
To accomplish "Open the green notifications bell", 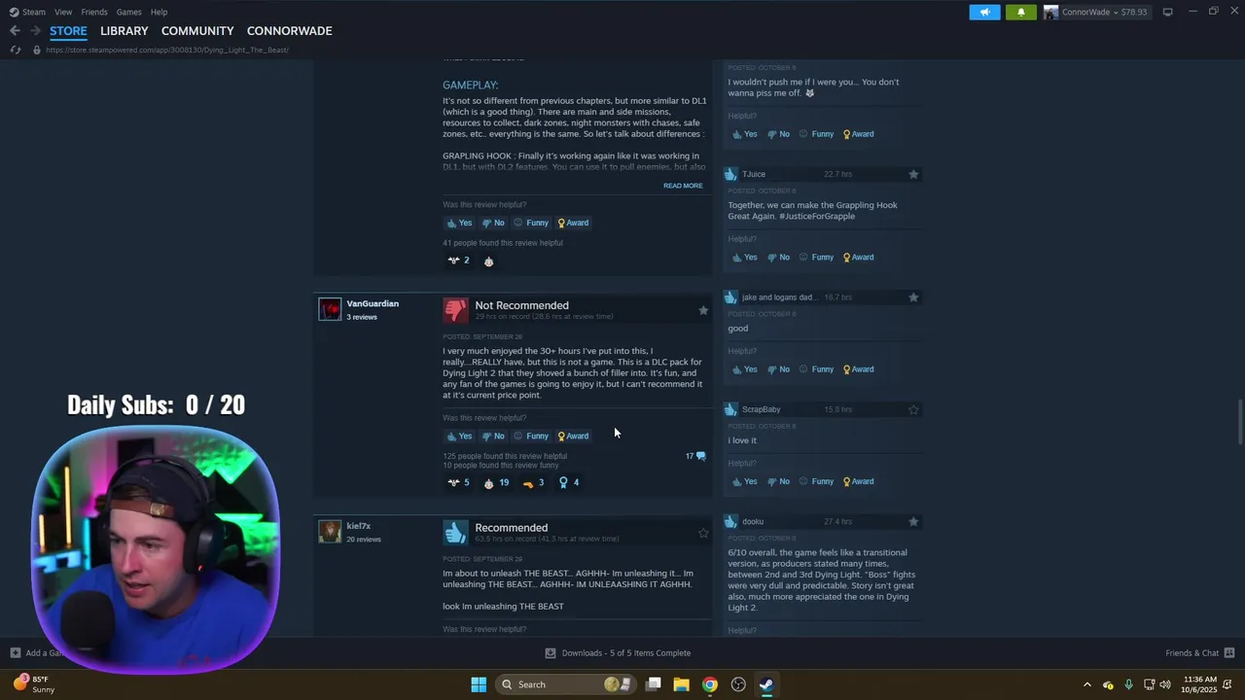I will point(1020,12).
